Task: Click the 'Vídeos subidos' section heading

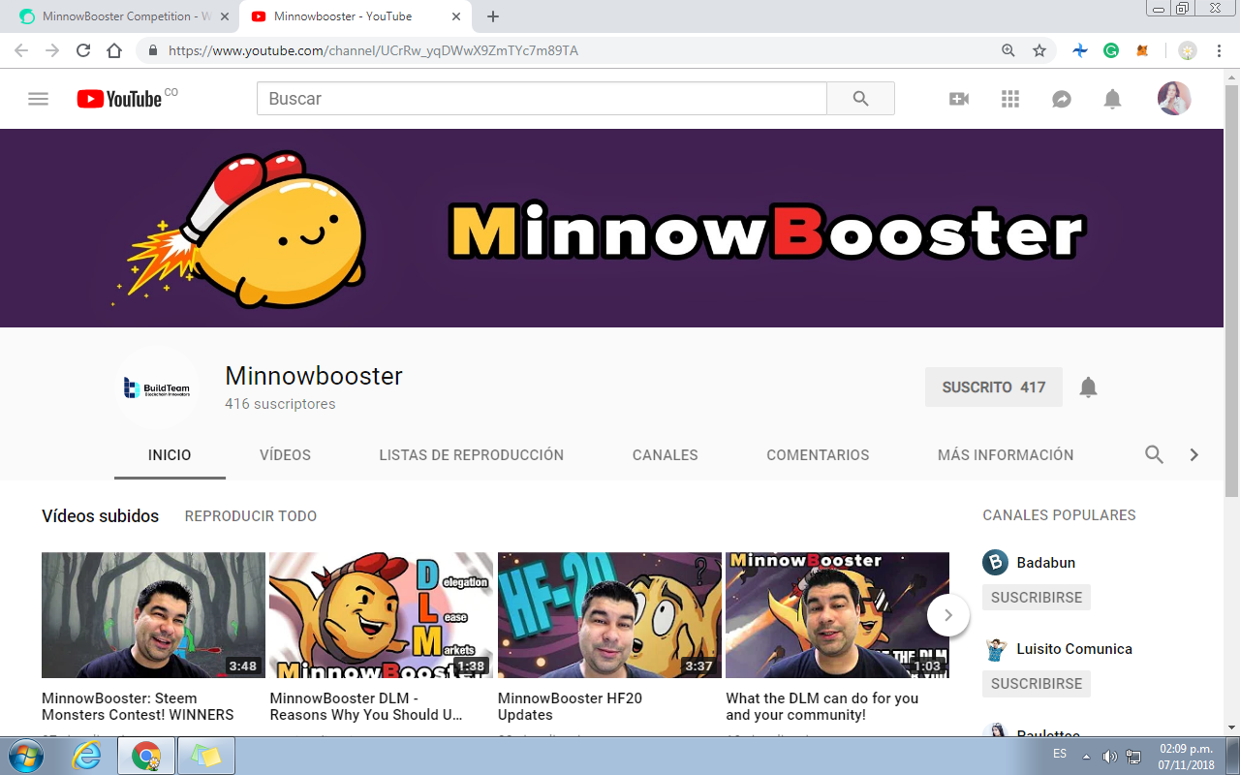Action: pos(100,516)
